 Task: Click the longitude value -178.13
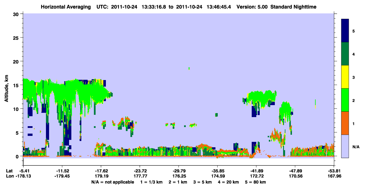pos(23,176)
